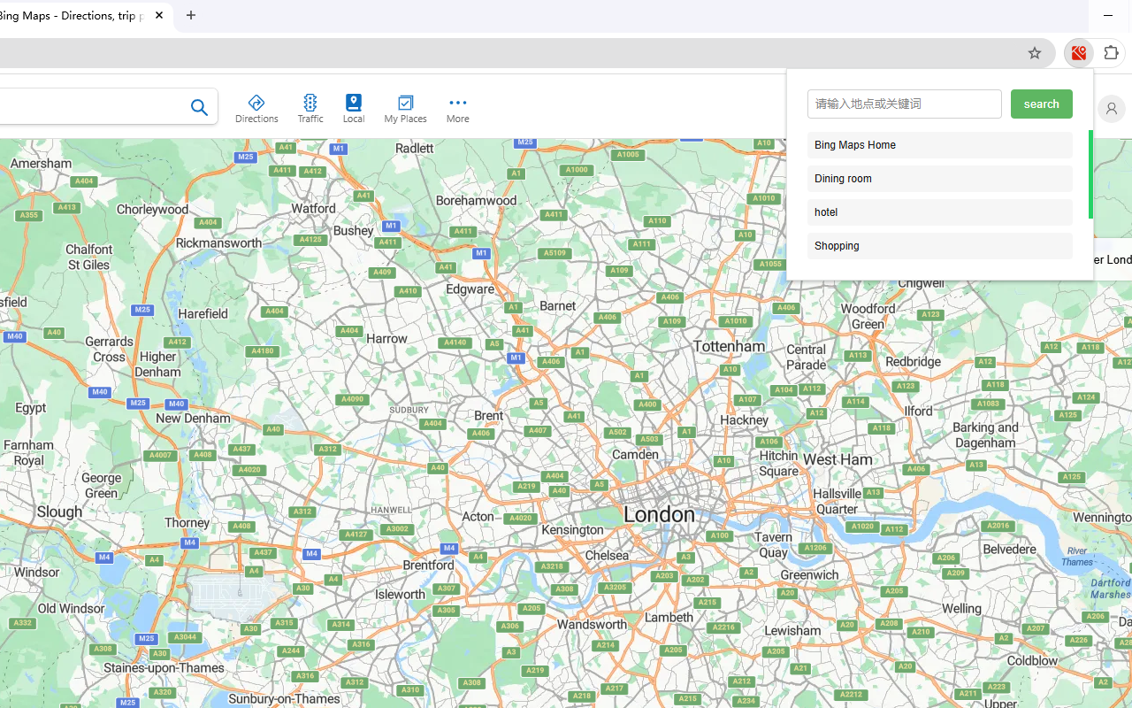Click the Rickmansworth label on the map

pyautogui.click(x=218, y=242)
